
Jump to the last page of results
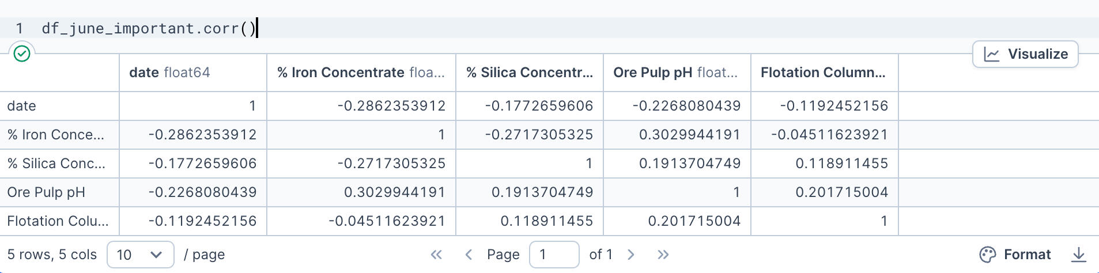663,255
